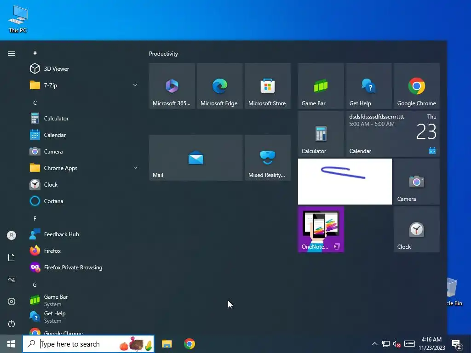The image size is (471, 353).
Task: Open the touch keyboard tray icon
Action: click(x=409, y=344)
